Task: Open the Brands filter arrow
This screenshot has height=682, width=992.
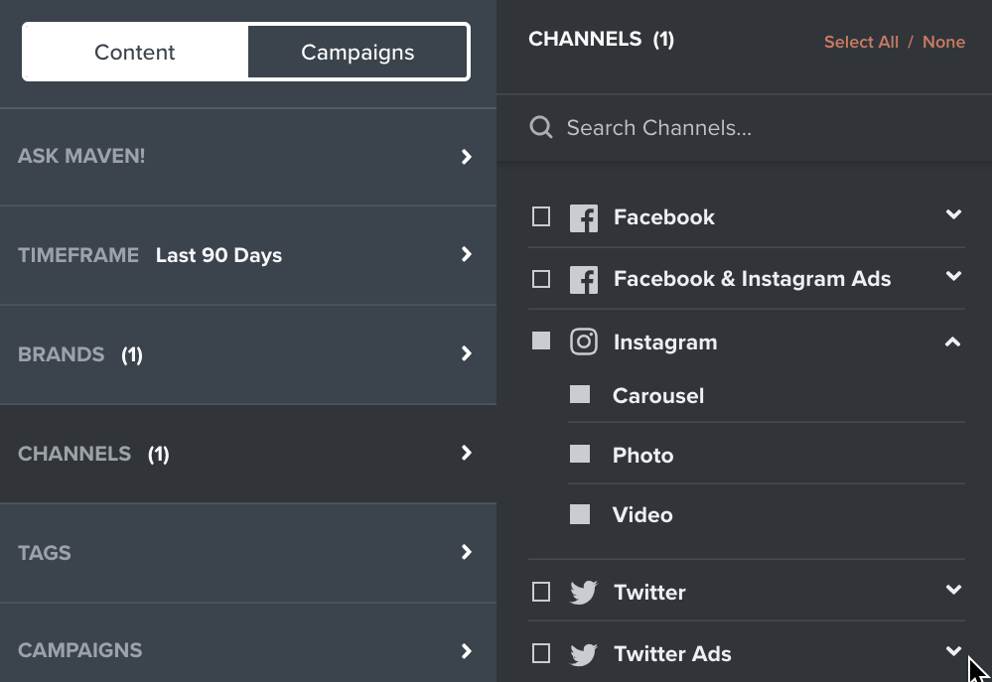Action: [x=467, y=353]
